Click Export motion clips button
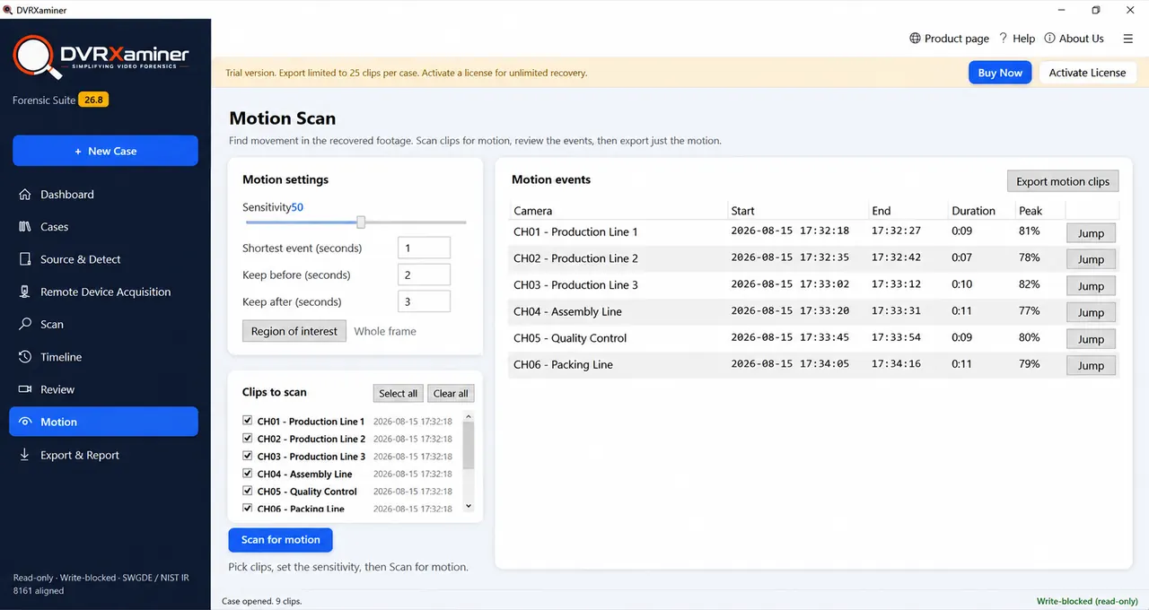 pyautogui.click(x=1063, y=181)
